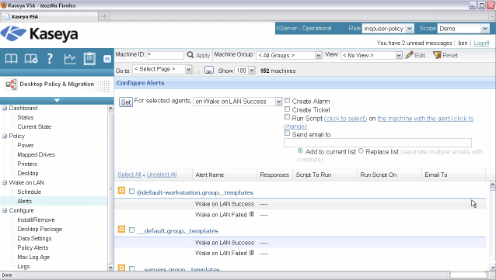496x280 pixels.
Task: Enable the Create Alarm checkbox
Action: (x=287, y=100)
